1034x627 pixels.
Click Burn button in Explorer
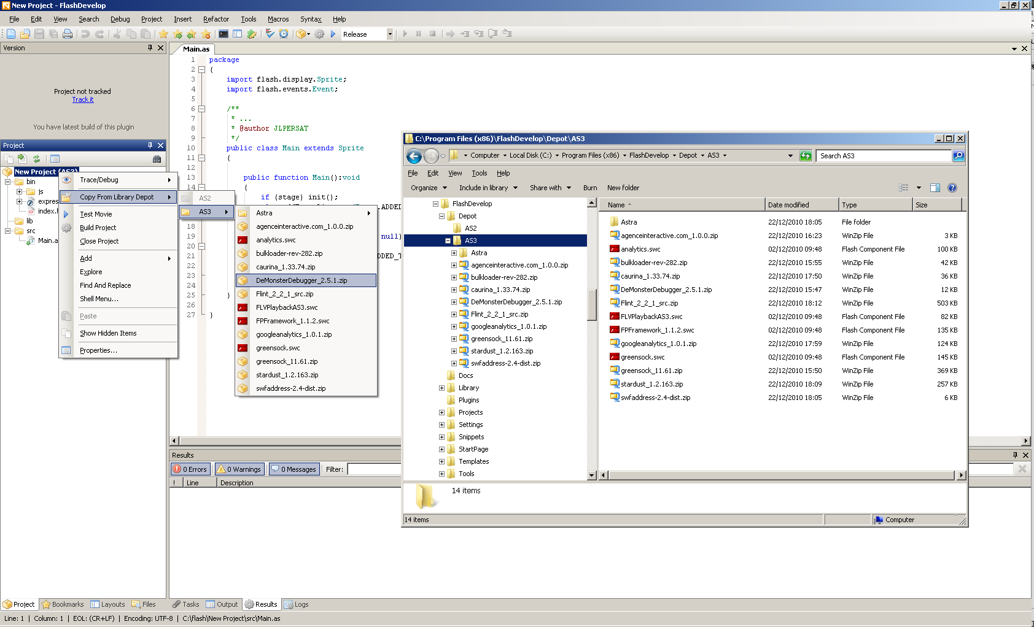click(590, 188)
